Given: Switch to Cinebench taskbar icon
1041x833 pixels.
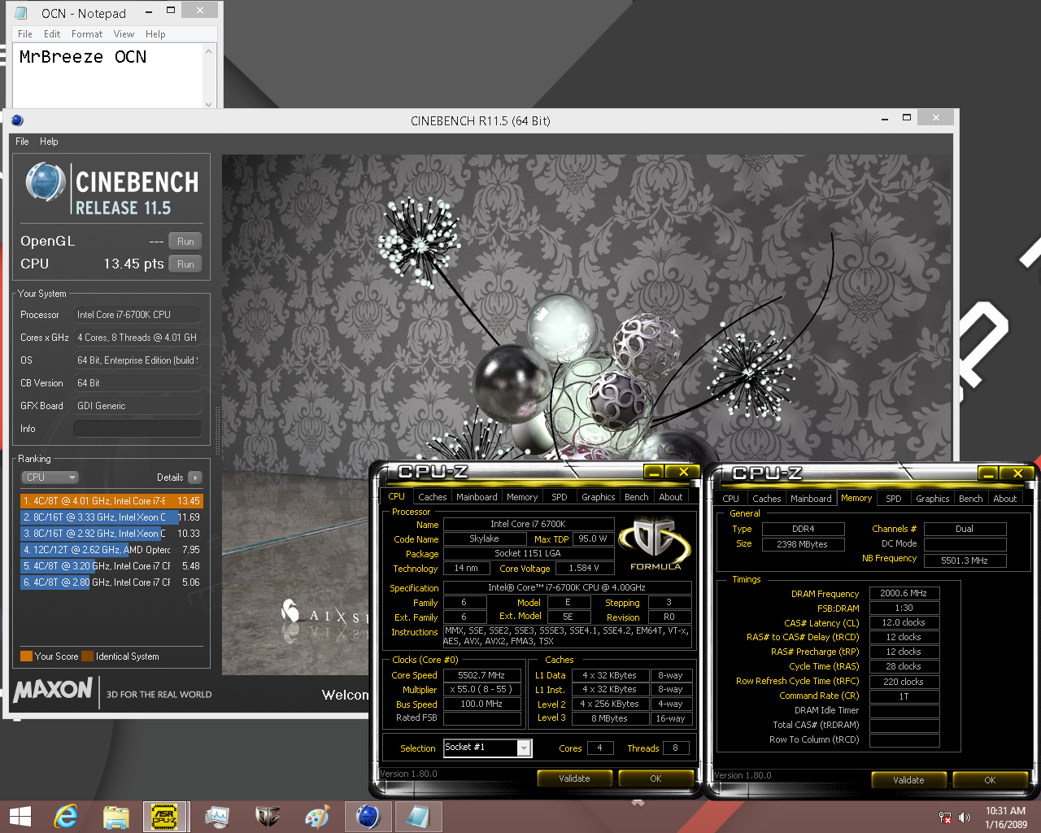Looking at the screenshot, I should (368, 817).
